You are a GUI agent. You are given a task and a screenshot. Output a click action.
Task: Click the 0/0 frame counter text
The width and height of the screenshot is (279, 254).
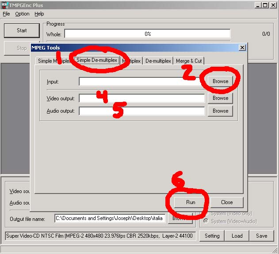pos(266,34)
